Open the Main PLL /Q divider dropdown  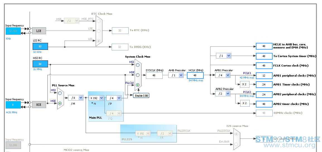pos(114,113)
